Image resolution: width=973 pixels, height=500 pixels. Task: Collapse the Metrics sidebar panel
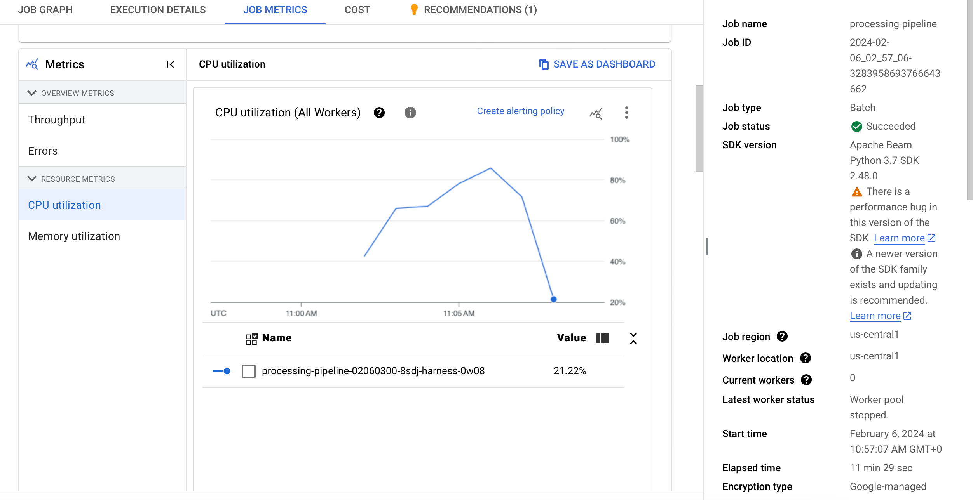click(x=170, y=64)
